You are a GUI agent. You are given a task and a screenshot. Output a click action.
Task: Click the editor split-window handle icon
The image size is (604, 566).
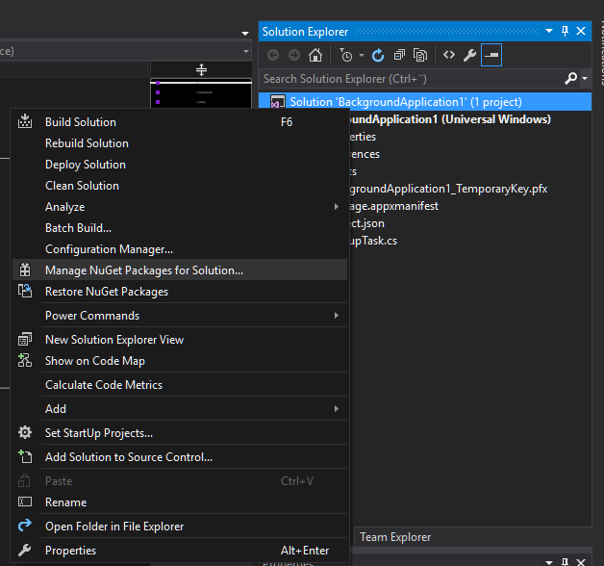pyautogui.click(x=201, y=69)
